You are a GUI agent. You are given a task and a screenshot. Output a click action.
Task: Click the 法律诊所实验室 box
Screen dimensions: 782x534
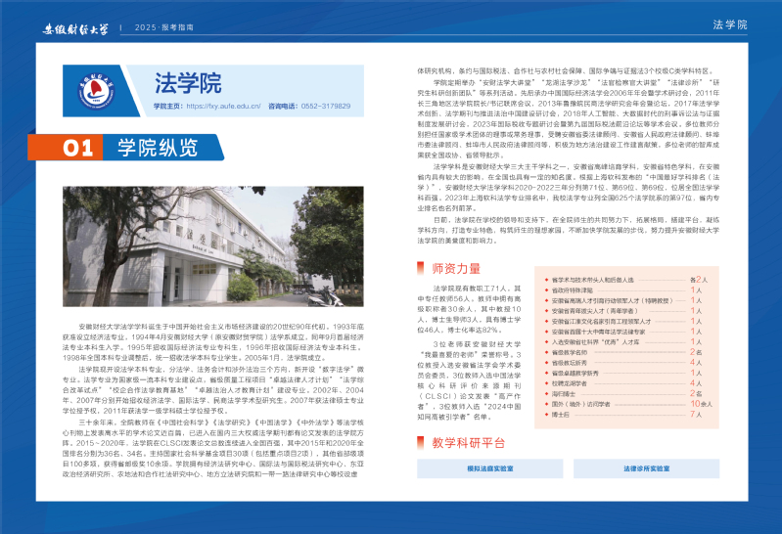[646, 468]
